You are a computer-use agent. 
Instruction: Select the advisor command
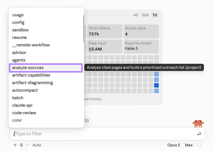[x=46, y=53]
